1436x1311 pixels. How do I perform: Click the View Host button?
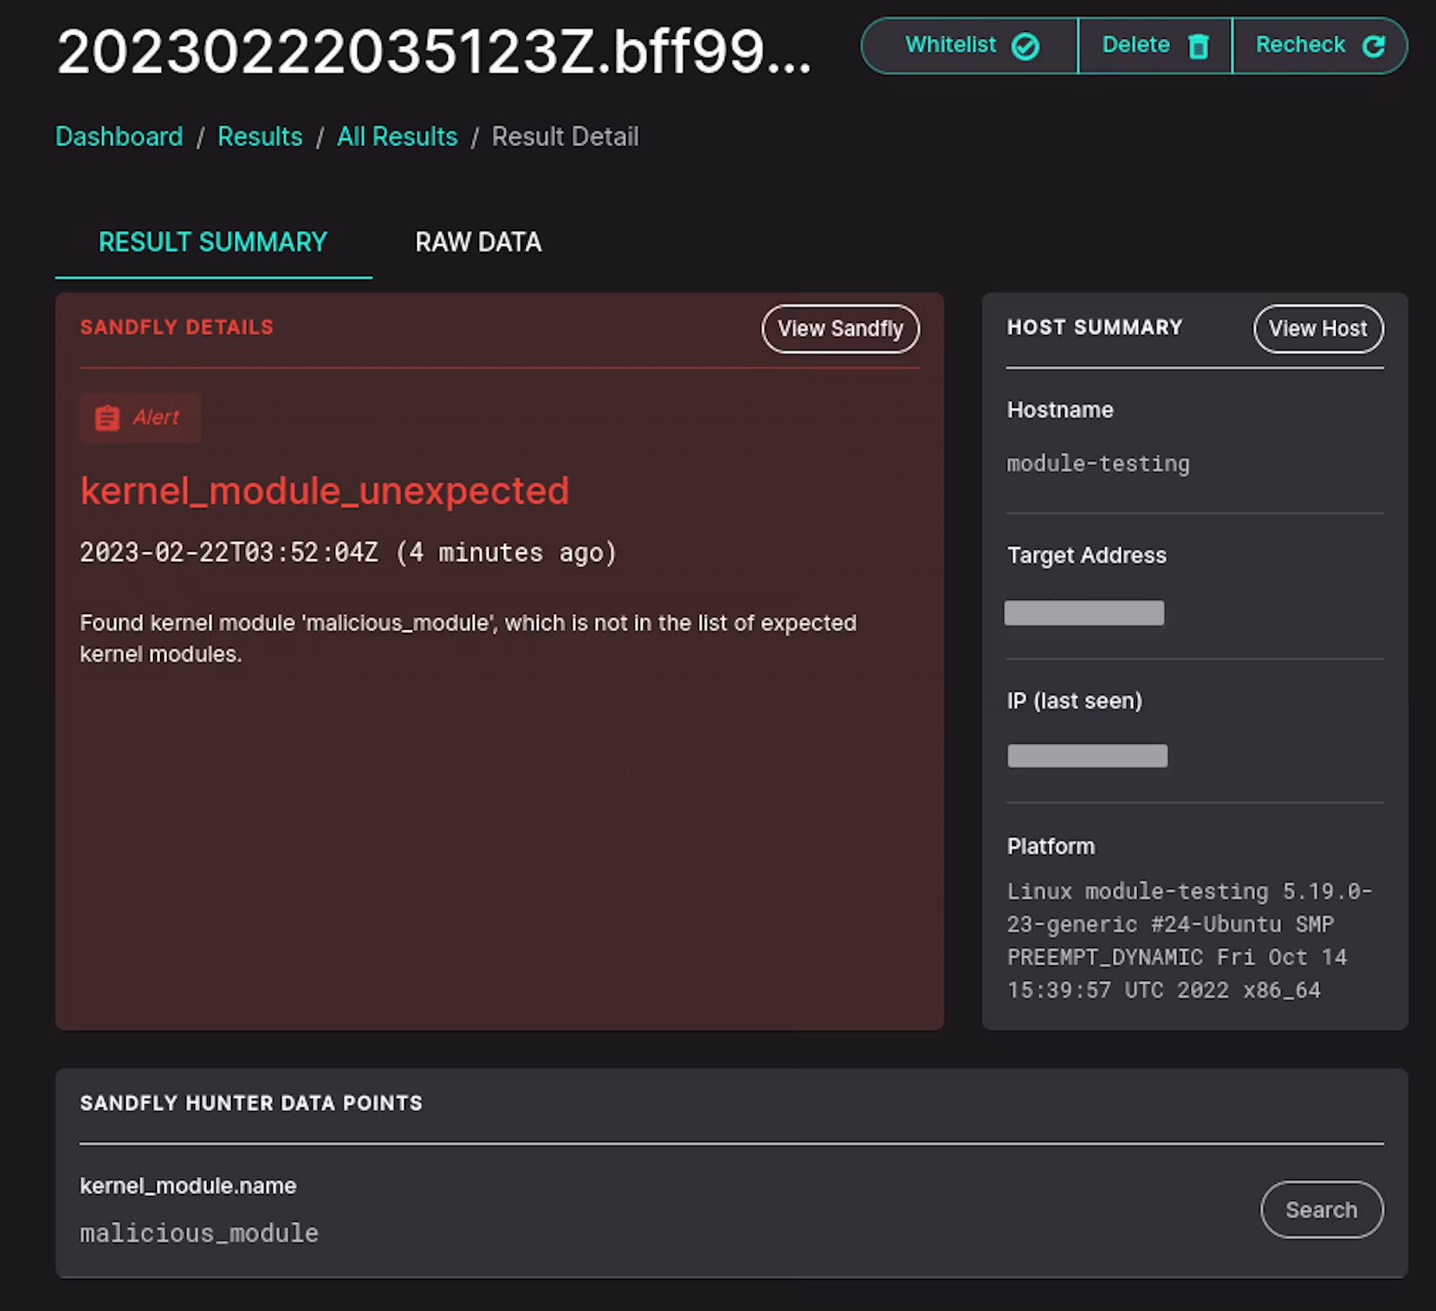tap(1318, 329)
